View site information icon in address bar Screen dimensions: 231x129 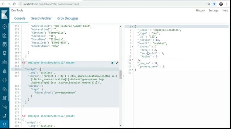21,4
